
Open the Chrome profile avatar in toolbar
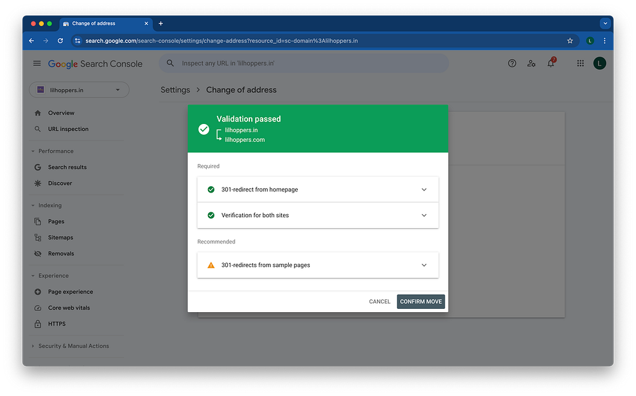(x=590, y=41)
